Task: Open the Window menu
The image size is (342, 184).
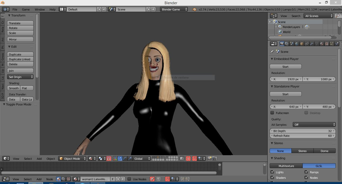Action: pyautogui.click(x=40, y=9)
